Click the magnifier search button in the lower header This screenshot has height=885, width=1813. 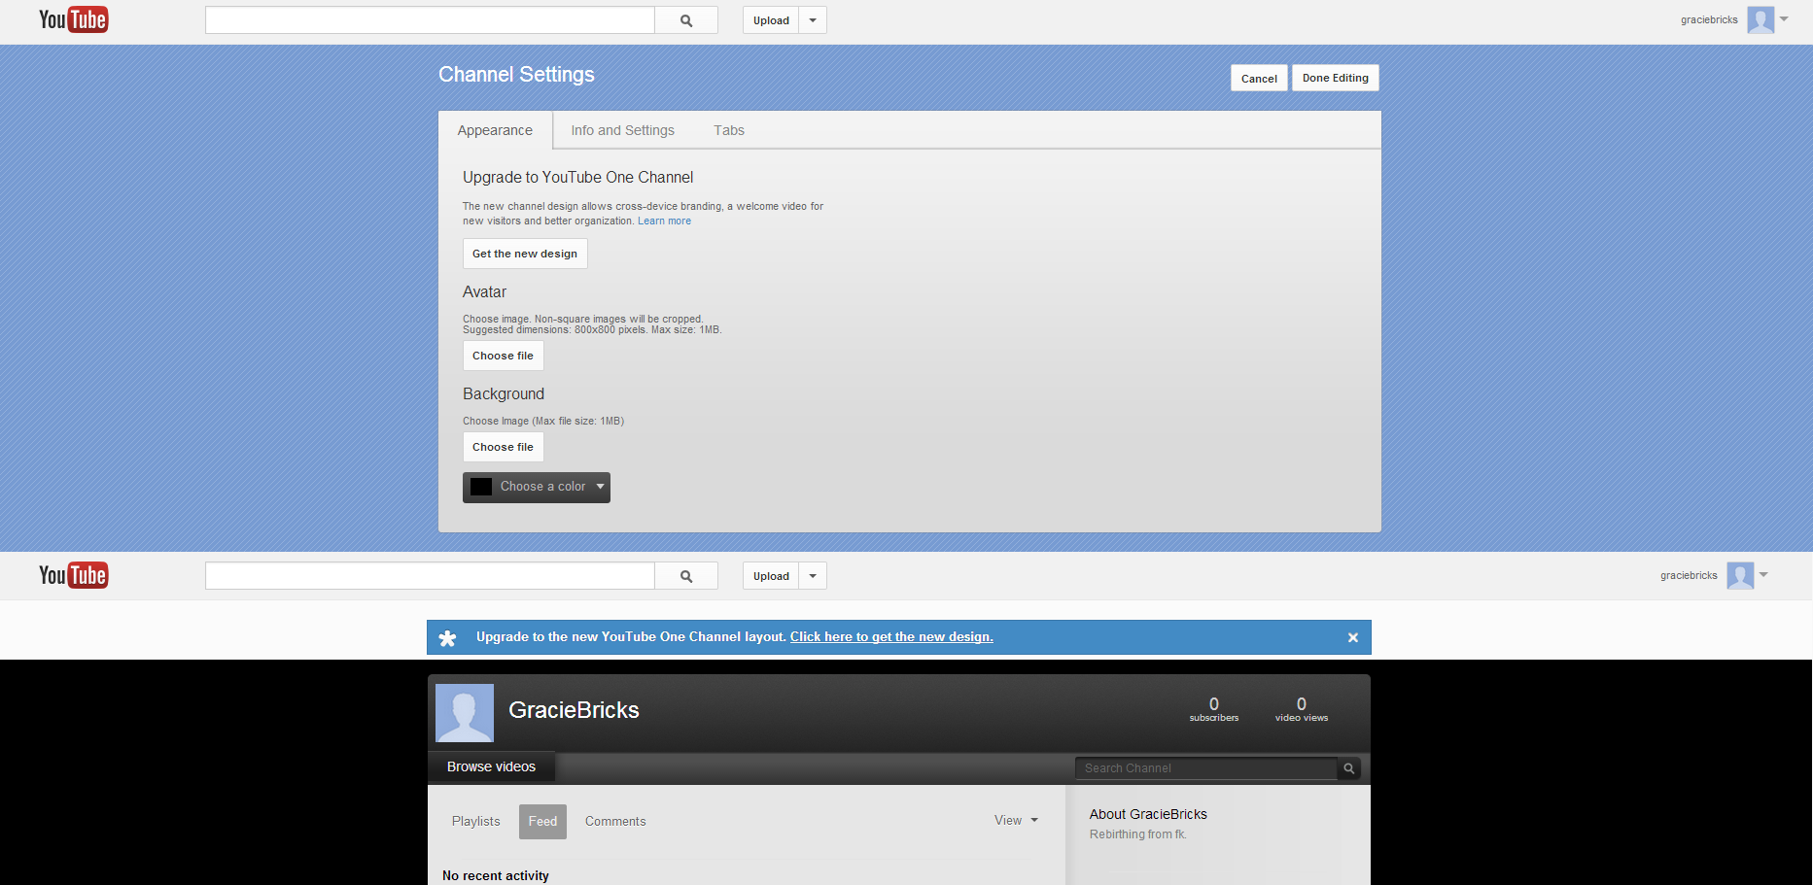coord(686,576)
